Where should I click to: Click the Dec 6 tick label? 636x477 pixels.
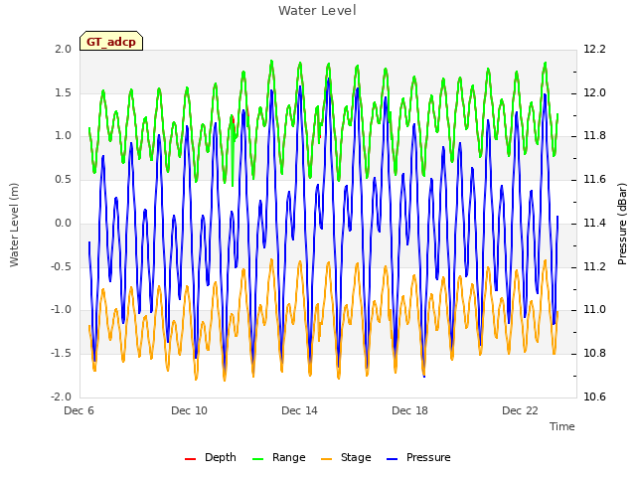tap(79, 410)
